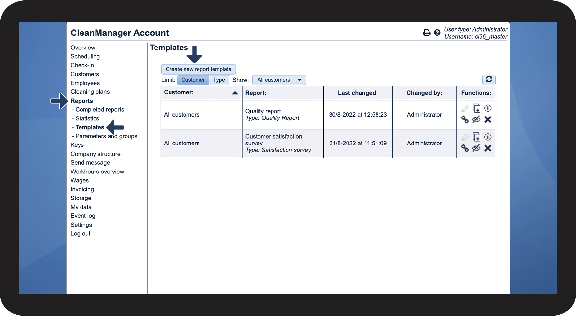
Task: Toggle the Customer column sort arrow
Action: [235, 93]
